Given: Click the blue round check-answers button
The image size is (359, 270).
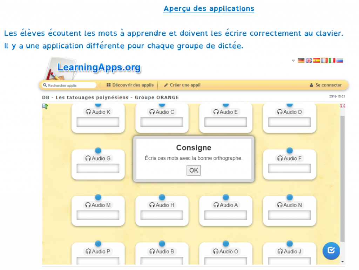Looking at the screenshot, I should pyautogui.click(x=331, y=251).
